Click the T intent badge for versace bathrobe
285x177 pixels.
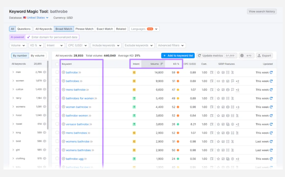pos(134,124)
